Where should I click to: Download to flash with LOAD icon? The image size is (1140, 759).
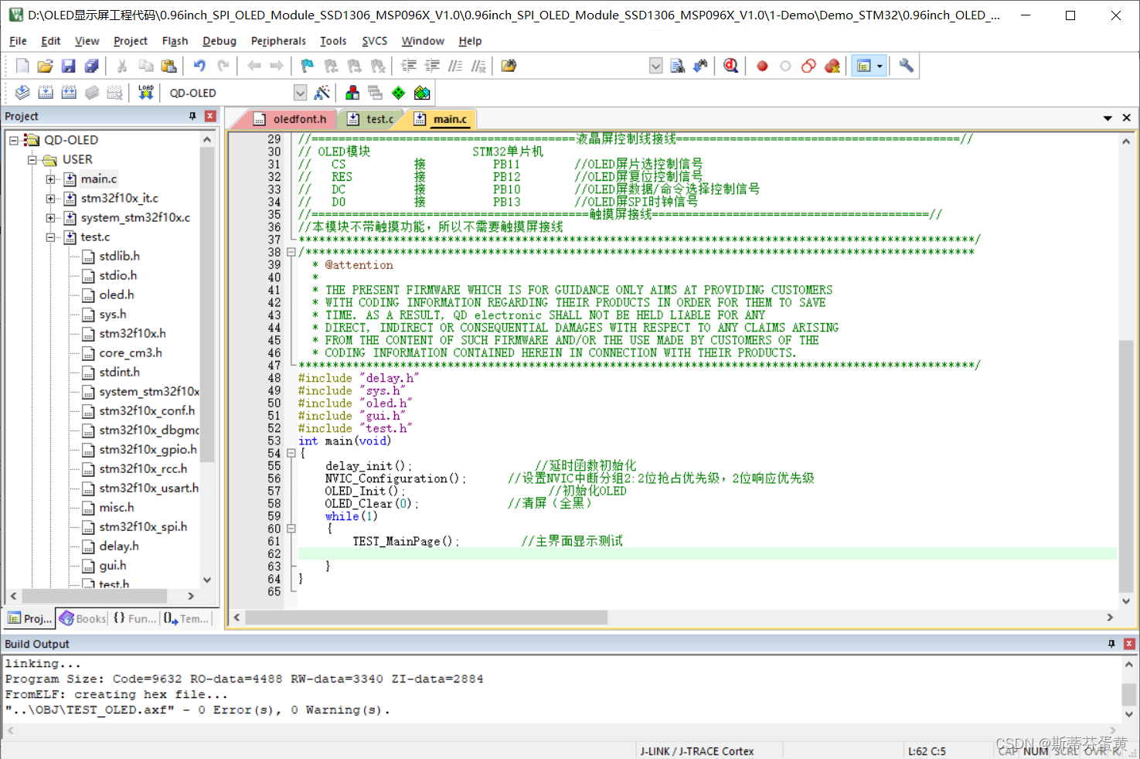(146, 93)
